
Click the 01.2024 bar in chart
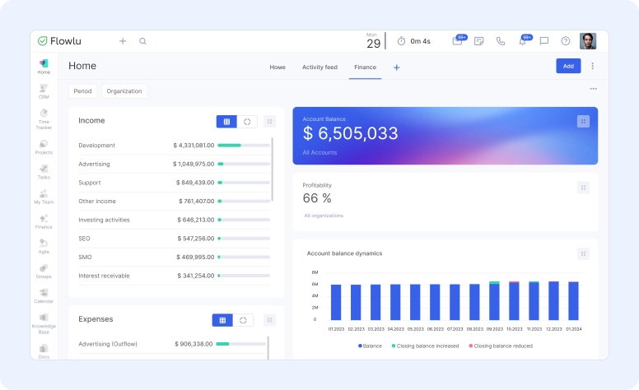click(573, 301)
